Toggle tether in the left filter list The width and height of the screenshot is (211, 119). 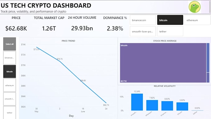tap(10, 113)
